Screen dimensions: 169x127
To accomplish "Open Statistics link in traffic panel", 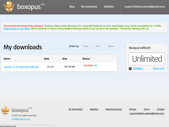I will 138,68.
